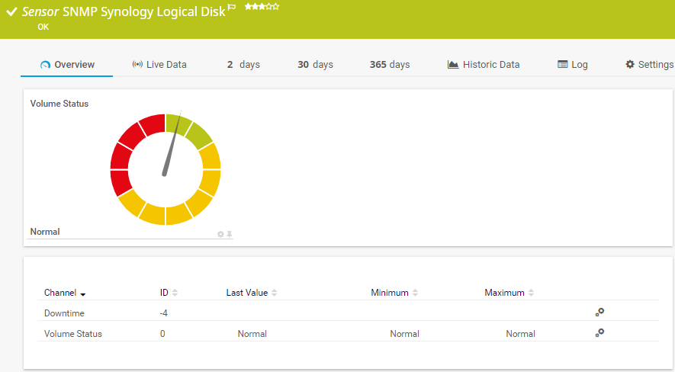
Task: Pin the Volume Status gauge
Action: click(230, 234)
